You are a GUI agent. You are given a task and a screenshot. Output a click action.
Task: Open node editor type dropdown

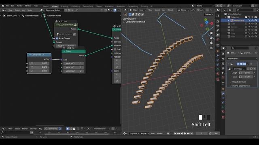point(4,10)
